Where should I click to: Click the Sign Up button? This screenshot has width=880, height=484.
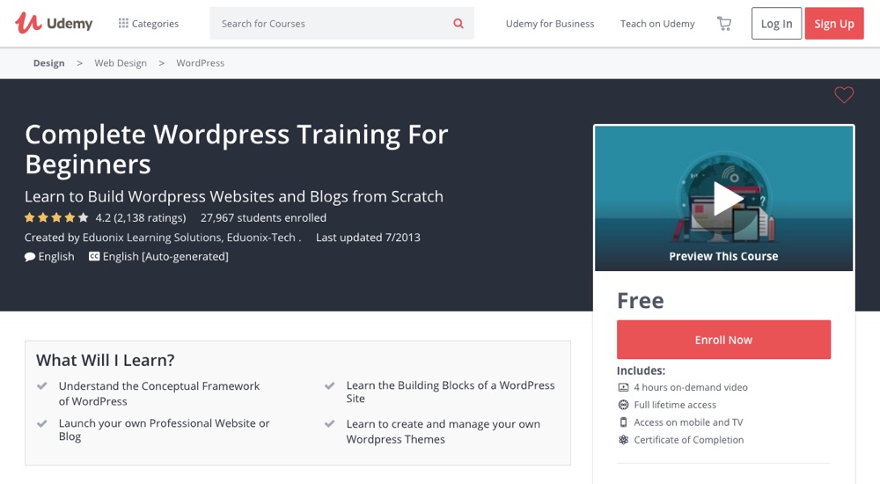(834, 24)
